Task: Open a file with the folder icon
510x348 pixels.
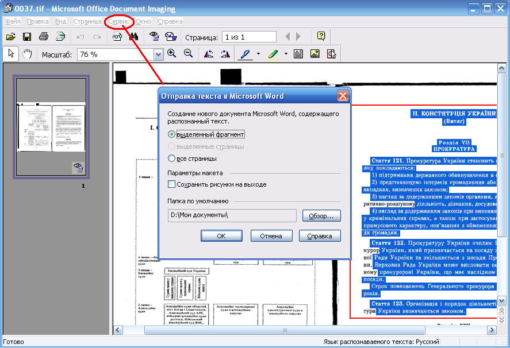Action: pos(11,37)
